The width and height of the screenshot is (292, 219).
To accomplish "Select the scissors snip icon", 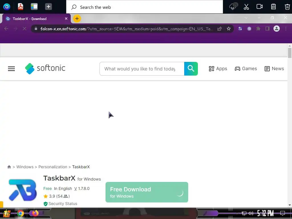I will (246, 7).
